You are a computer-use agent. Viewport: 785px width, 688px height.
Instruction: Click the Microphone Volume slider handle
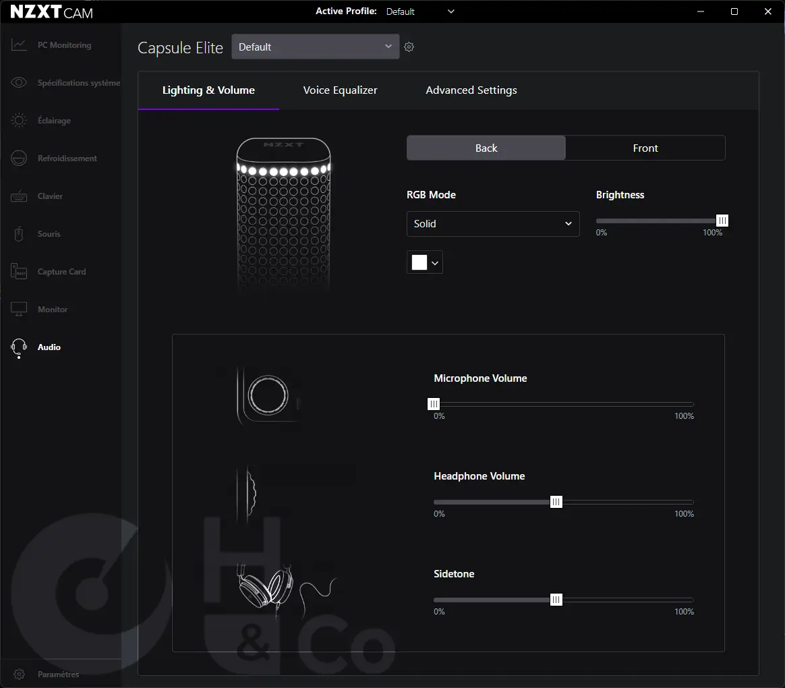[434, 404]
